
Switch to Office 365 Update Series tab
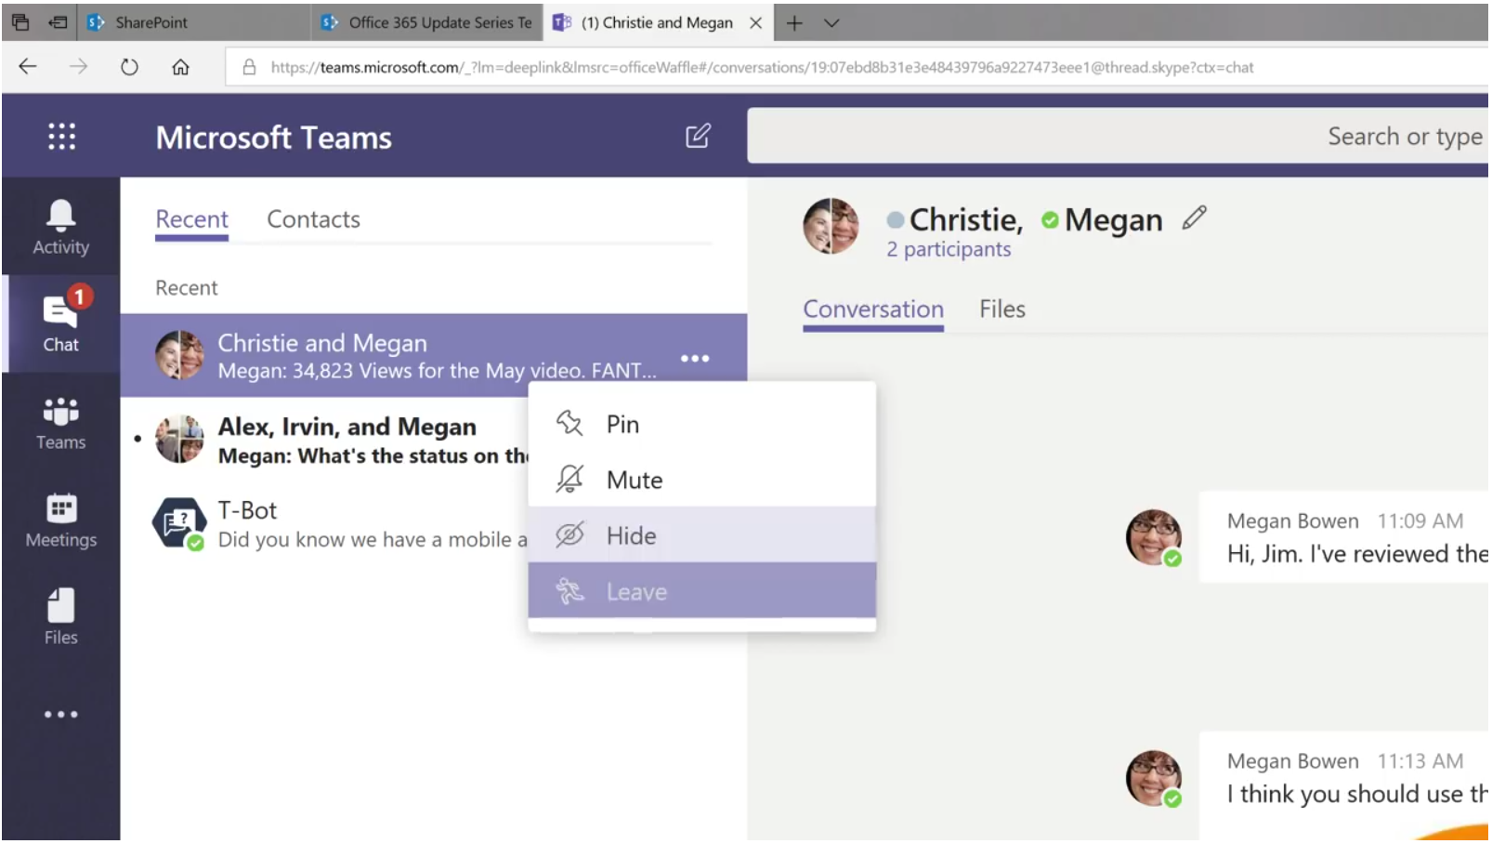[427, 22]
